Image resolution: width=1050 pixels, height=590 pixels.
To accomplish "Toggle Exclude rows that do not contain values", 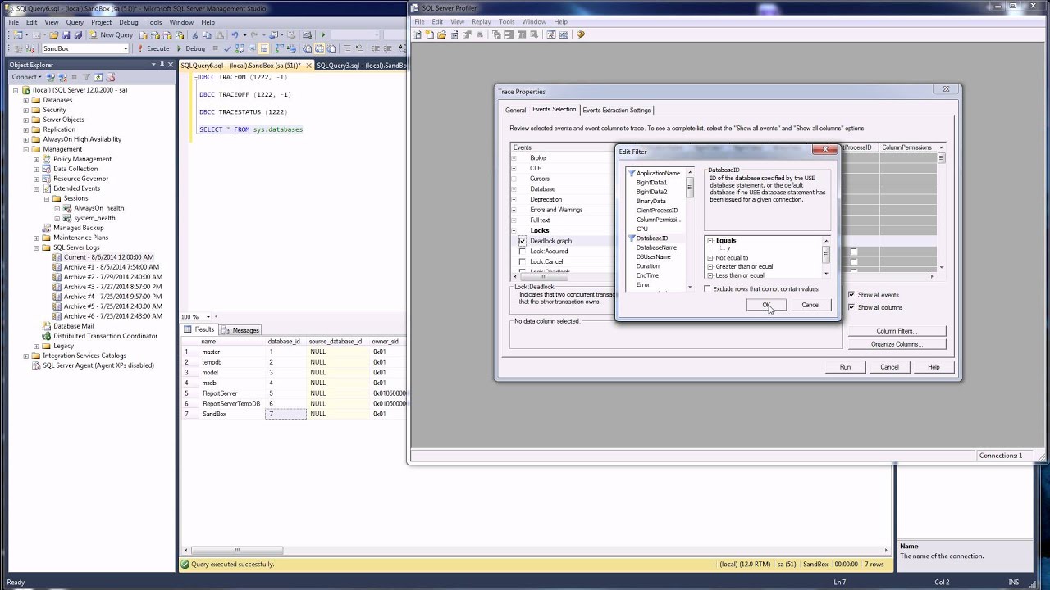I will pos(708,289).
